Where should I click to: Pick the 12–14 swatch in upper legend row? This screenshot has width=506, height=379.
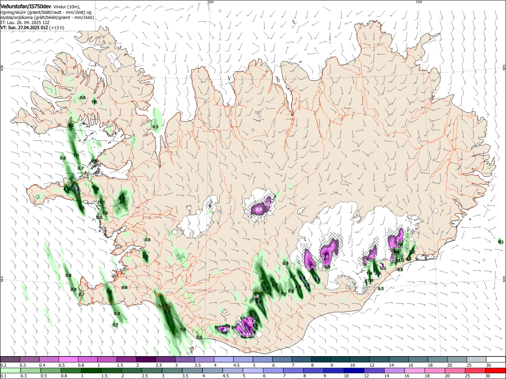click(379, 359)
